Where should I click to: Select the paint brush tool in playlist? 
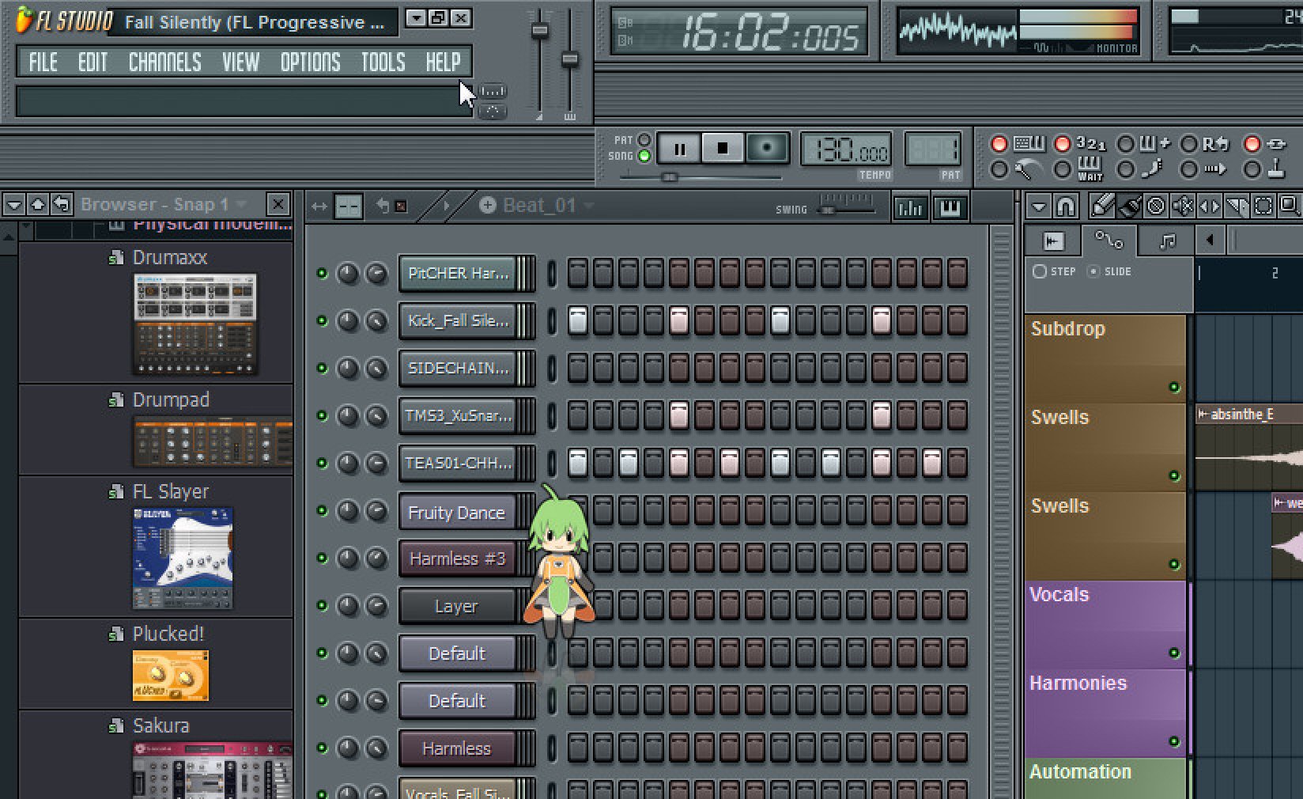coord(1129,206)
